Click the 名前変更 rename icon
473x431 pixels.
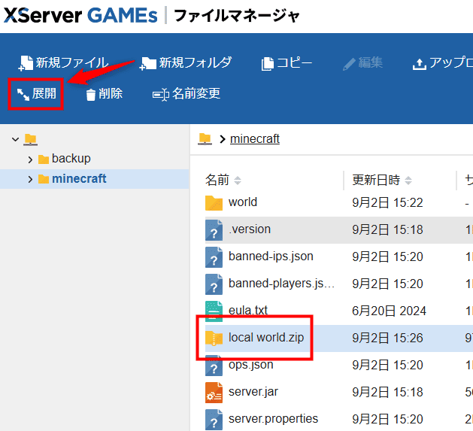(160, 95)
